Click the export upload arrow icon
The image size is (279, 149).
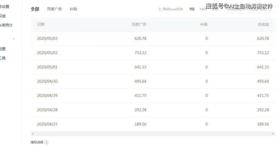click(x=160, y=9)
